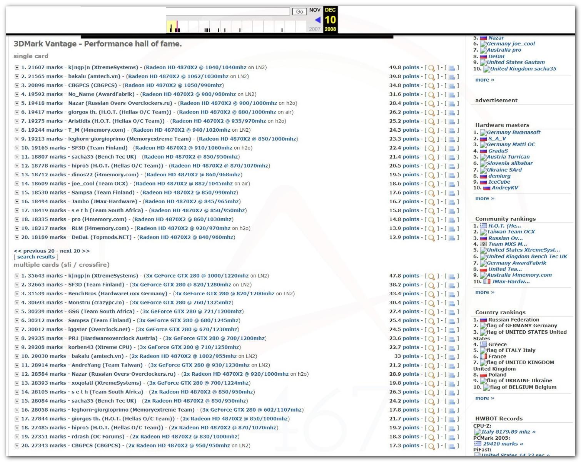Screen dimensions: 581x462
Task: Click screenshot icon on Monstru 30693 marks row
Action: [452, 303]
